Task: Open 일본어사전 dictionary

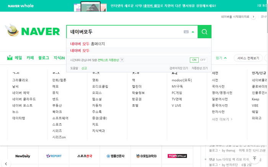Action: point(220,99)
